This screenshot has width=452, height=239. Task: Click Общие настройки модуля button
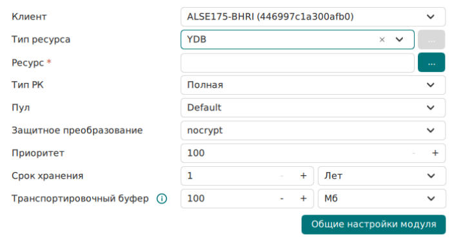(373, 224)
